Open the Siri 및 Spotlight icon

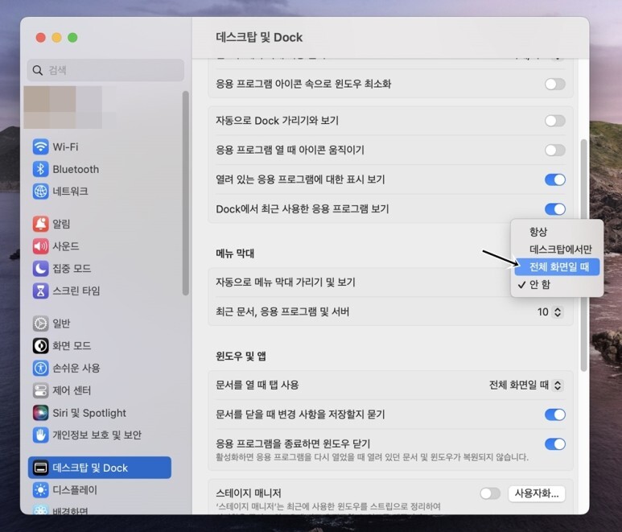[x=40, y=413]
